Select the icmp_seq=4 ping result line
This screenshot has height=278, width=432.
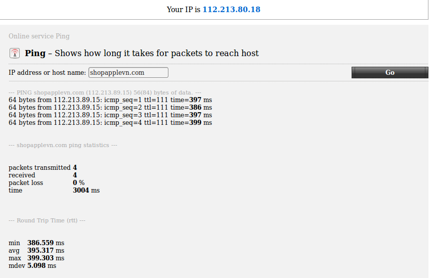coord(110,122)
